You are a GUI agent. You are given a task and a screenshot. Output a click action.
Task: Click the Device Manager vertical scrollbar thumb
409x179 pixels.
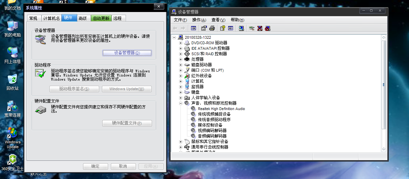coord(384,85)
